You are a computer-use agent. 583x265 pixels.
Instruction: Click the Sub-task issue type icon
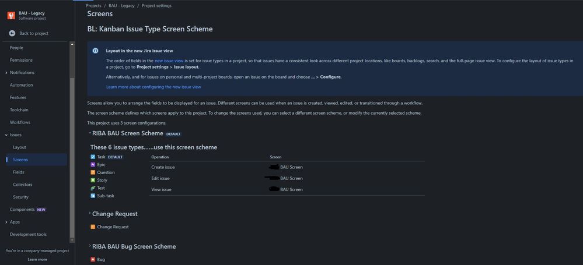[93, 196]
